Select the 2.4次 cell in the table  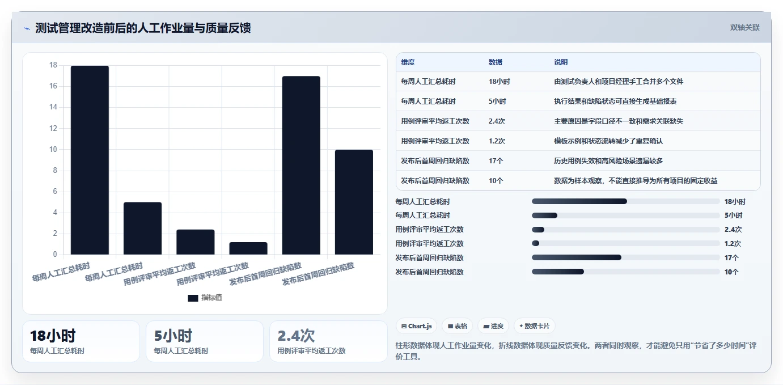(x=497, y=121)
